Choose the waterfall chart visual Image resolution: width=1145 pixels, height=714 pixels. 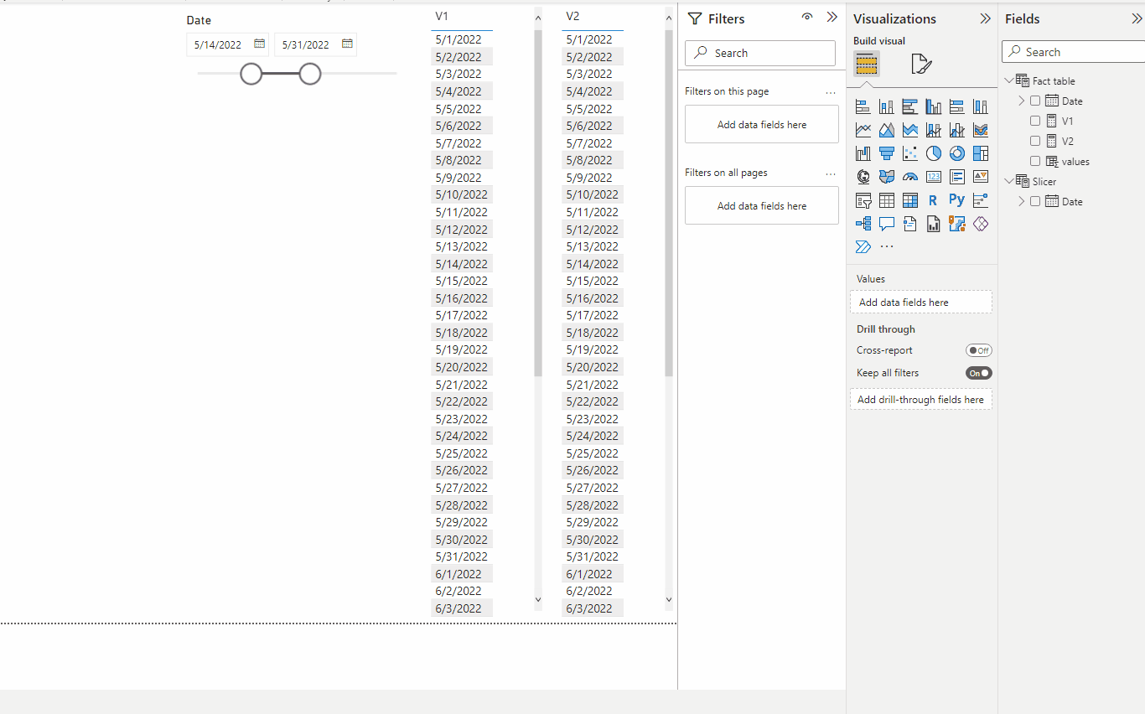(863, 153)
